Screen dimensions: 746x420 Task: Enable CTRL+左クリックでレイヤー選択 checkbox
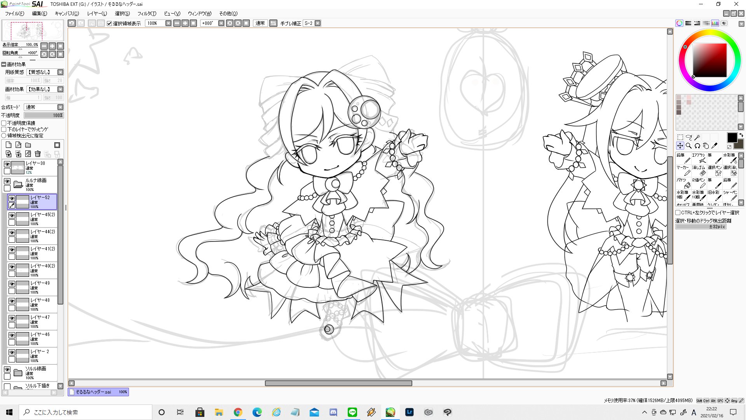(x=678, y=213)
